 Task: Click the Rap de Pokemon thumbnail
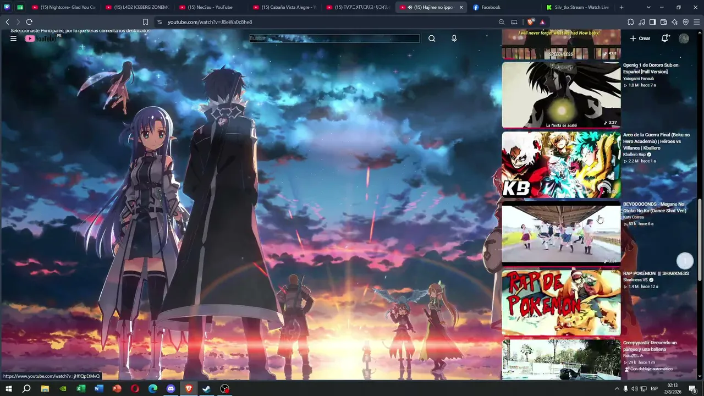tap(561, 302)
